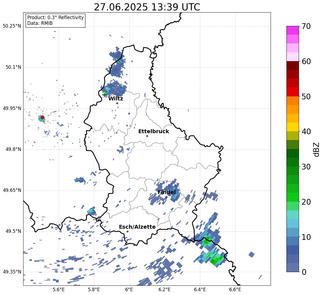The width and height of the screenshot is (323, 295).
Task: Click the 'Product: 0.3° Reflectivity' legend text
Action: coord(55,17)
